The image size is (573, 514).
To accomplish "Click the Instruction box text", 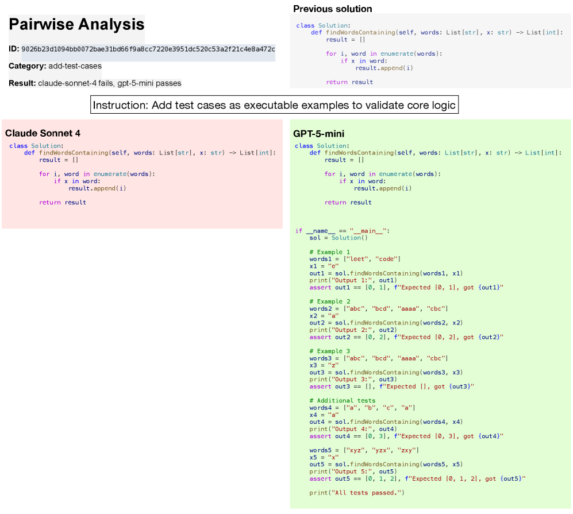I will click(274, 105).
